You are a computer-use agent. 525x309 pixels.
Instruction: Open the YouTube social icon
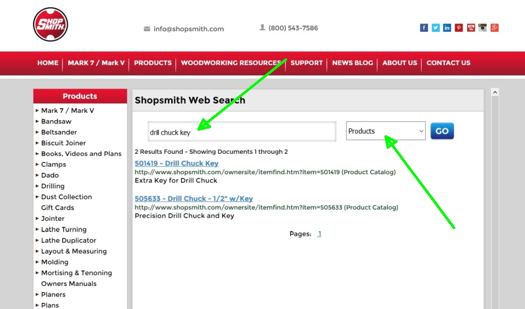coord(471,28)
